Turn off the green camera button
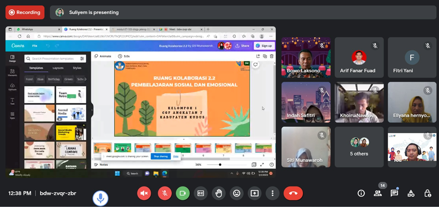 click(183, 193)
